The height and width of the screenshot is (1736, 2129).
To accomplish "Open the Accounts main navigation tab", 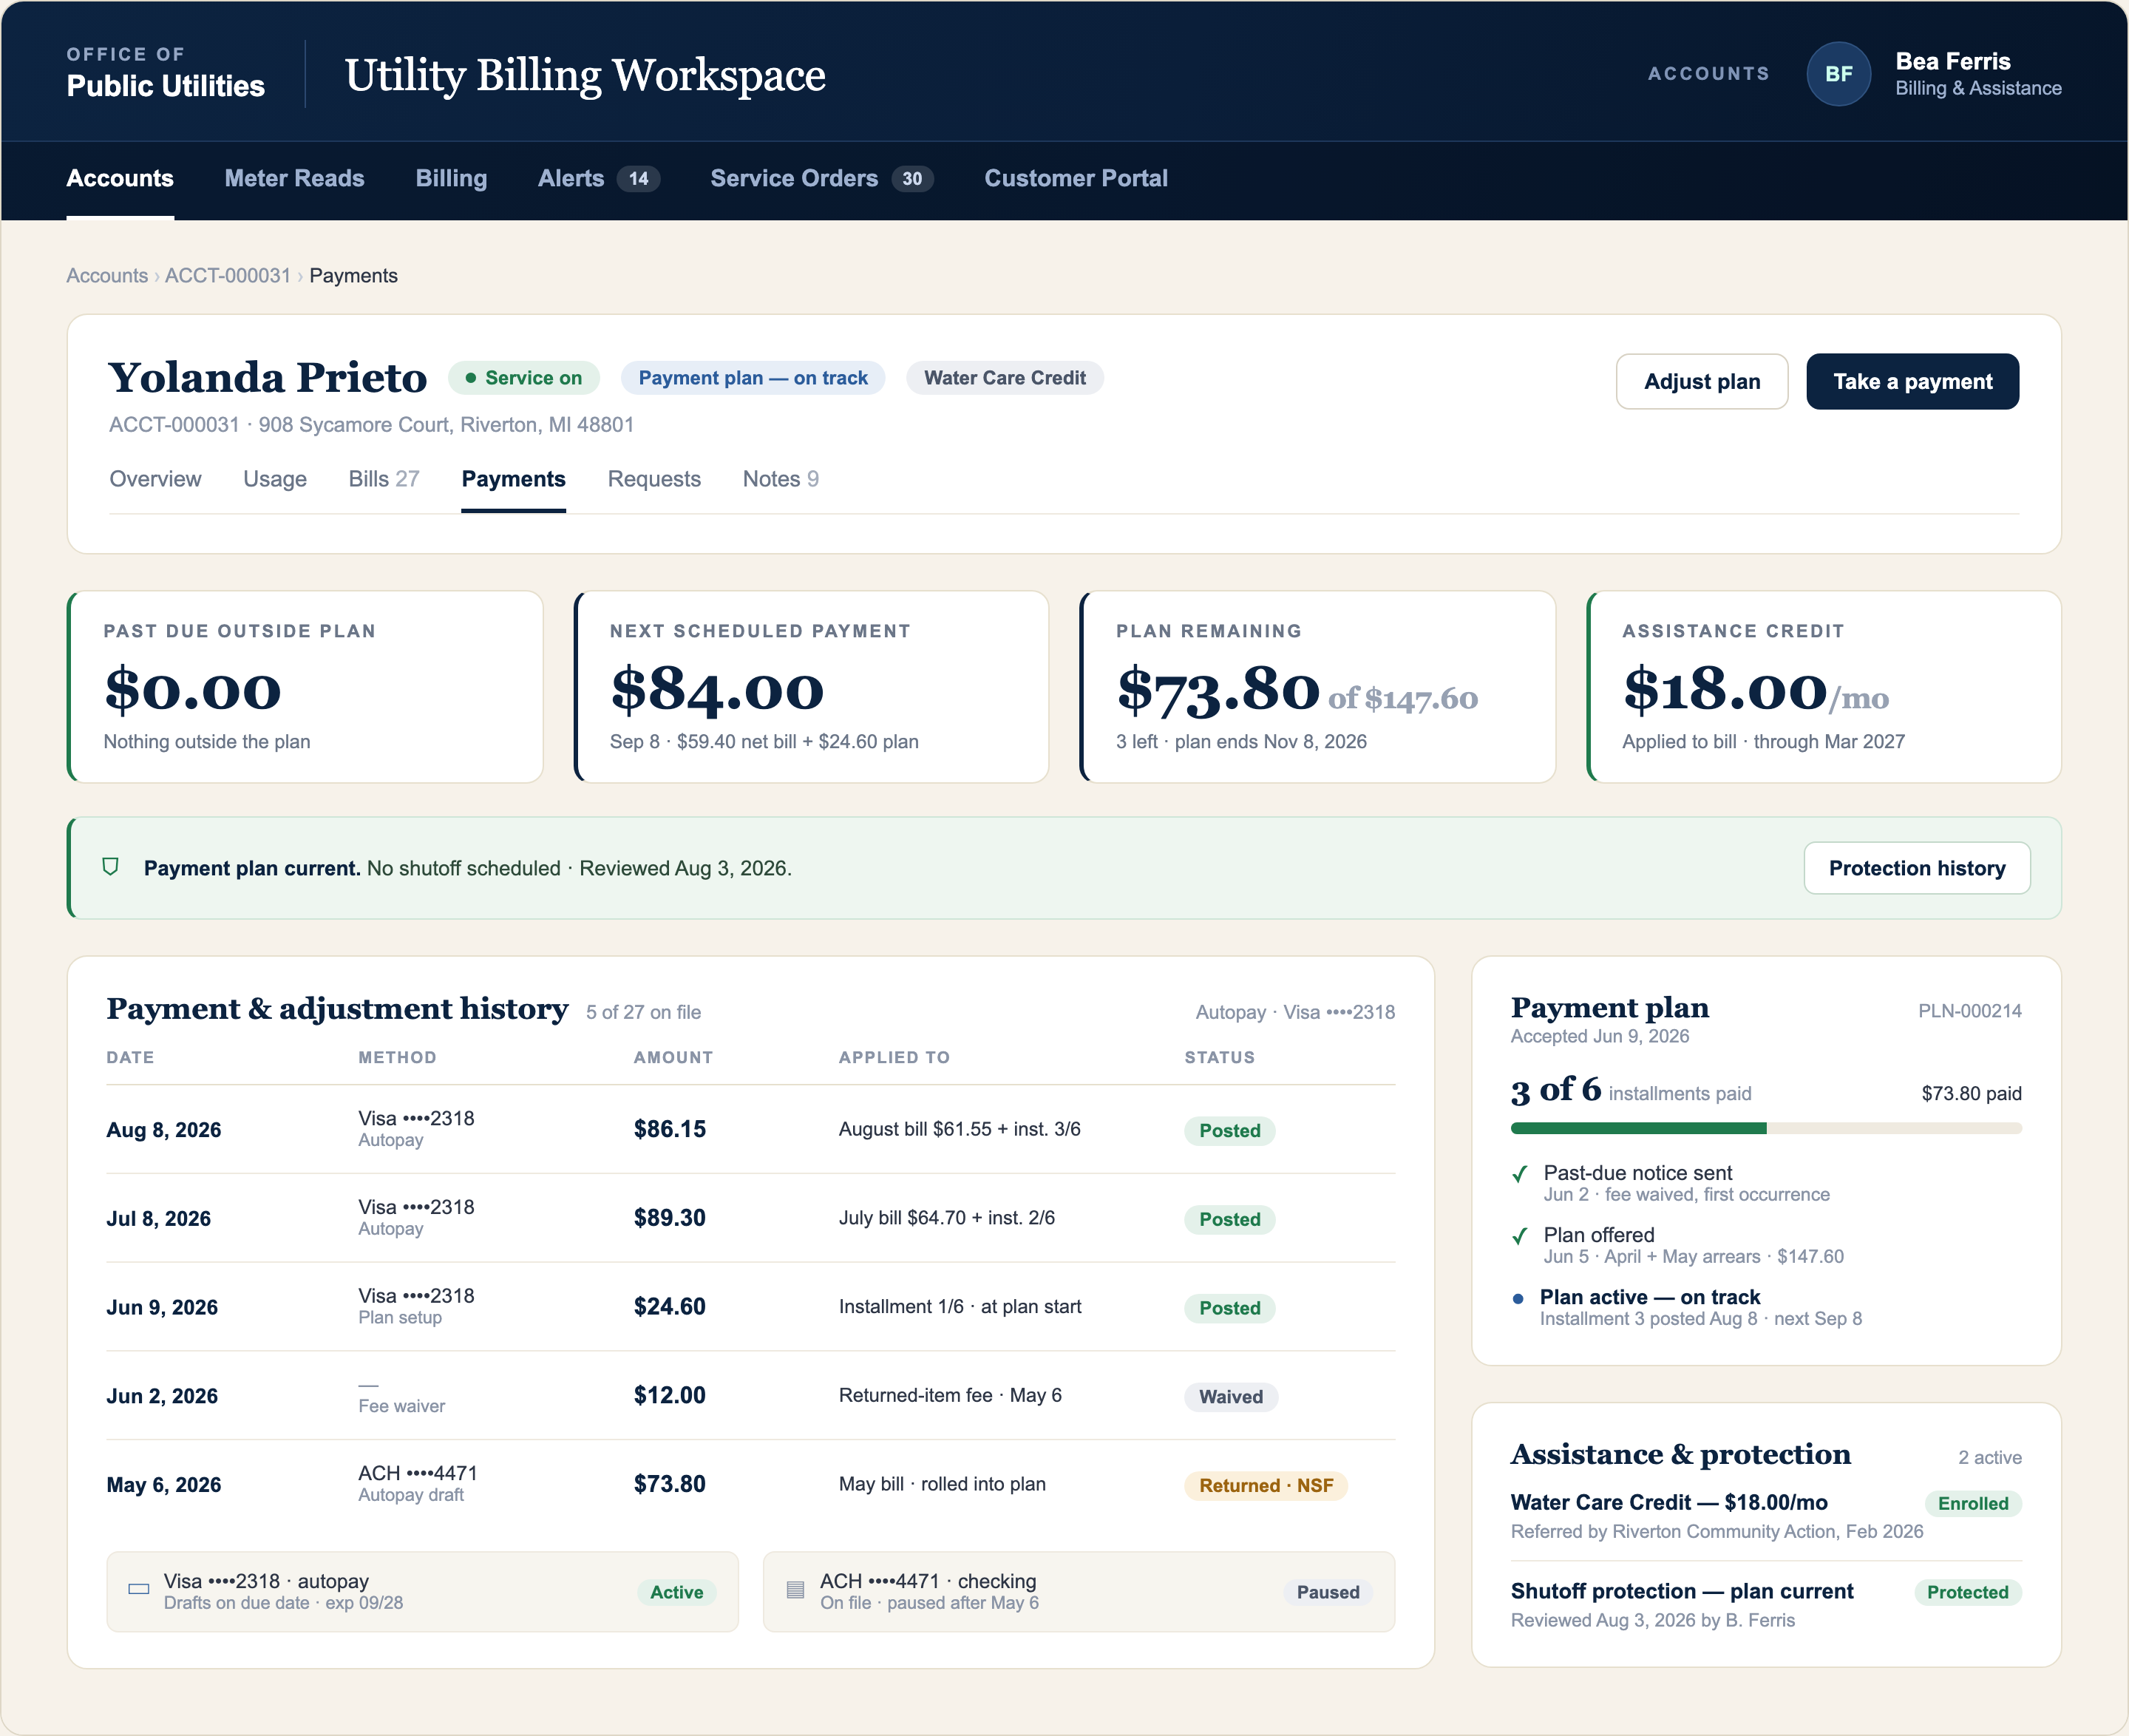I will pos(120,179).
